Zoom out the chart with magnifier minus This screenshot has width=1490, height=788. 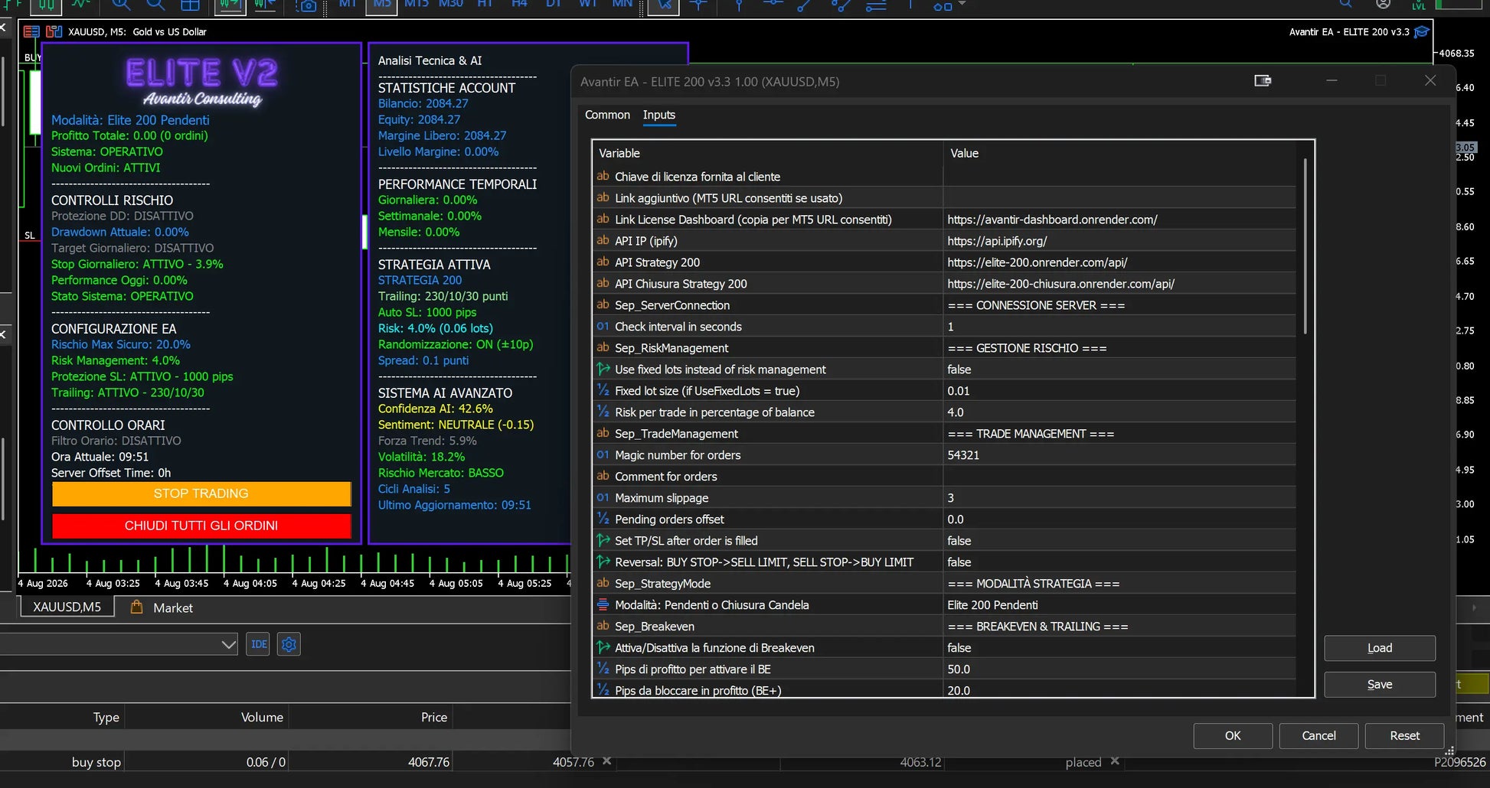tap(155, 5)
